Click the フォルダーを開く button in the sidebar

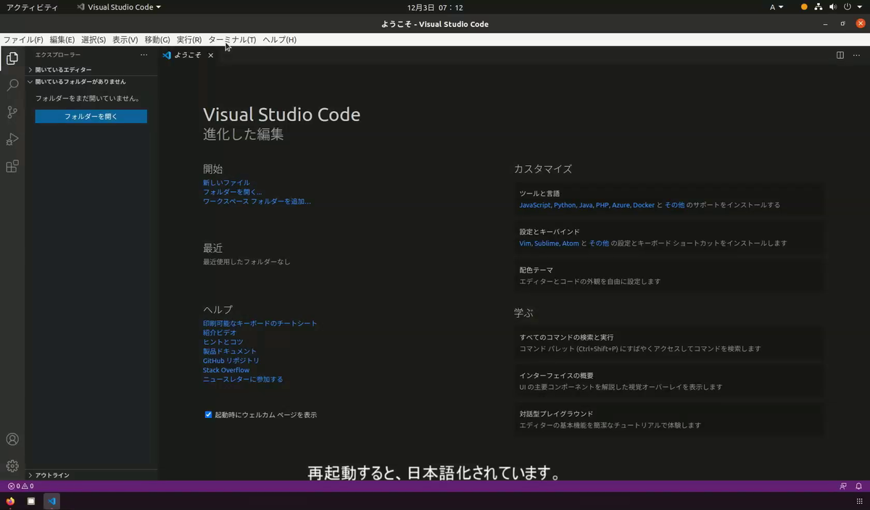pyautogui.click(x=91, y=116)
